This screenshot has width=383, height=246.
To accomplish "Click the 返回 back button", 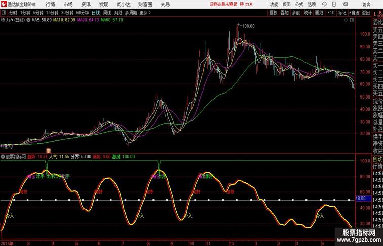I will click(x=366, y=13).
